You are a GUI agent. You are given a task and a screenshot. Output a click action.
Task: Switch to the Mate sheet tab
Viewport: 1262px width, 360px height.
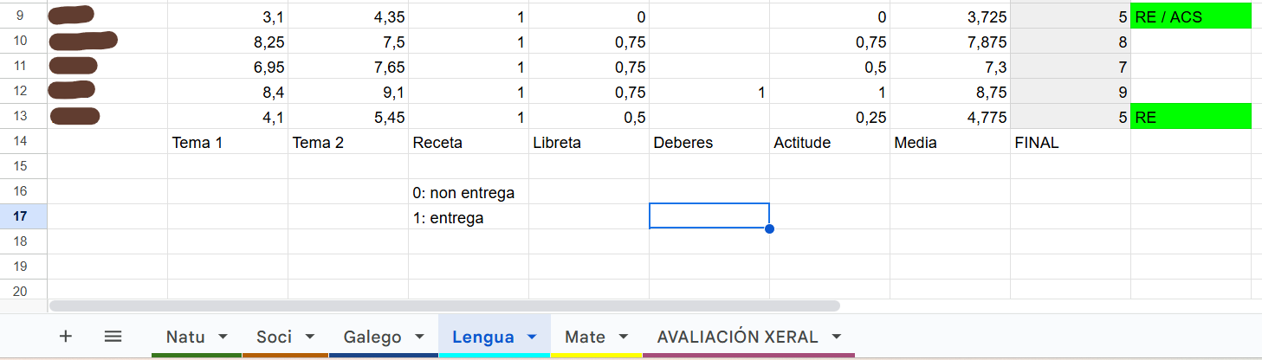pos(585,337)
